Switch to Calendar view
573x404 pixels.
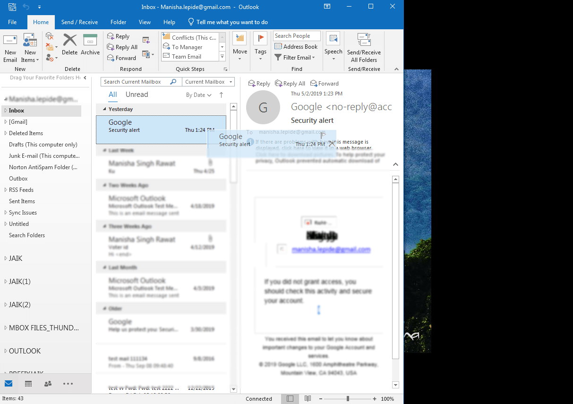tap(28, 384)
